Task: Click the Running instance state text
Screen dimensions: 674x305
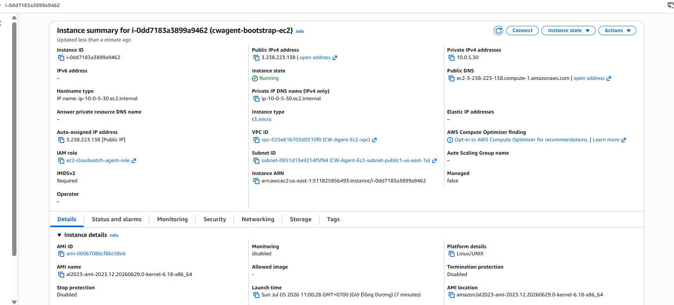Action: pyautogui.click(x=269, y=78)
